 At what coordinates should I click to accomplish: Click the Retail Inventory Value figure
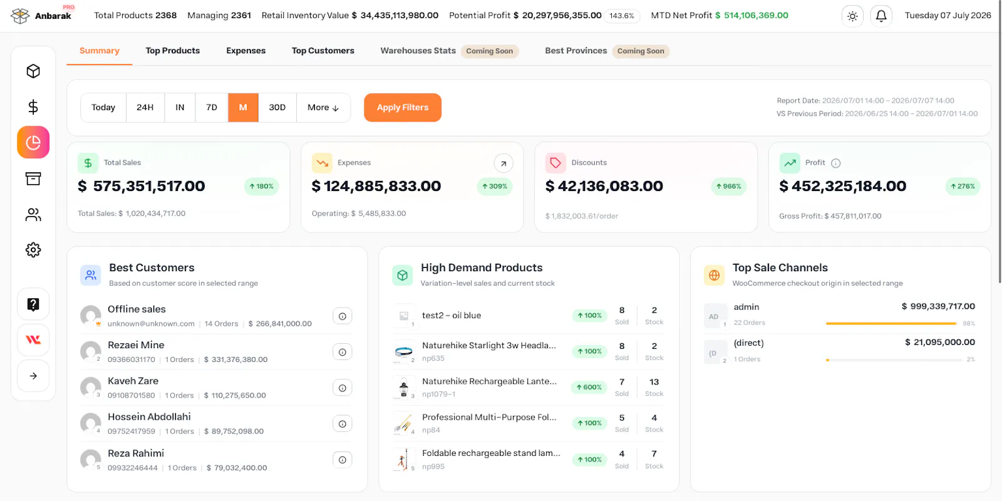[395, 16]
